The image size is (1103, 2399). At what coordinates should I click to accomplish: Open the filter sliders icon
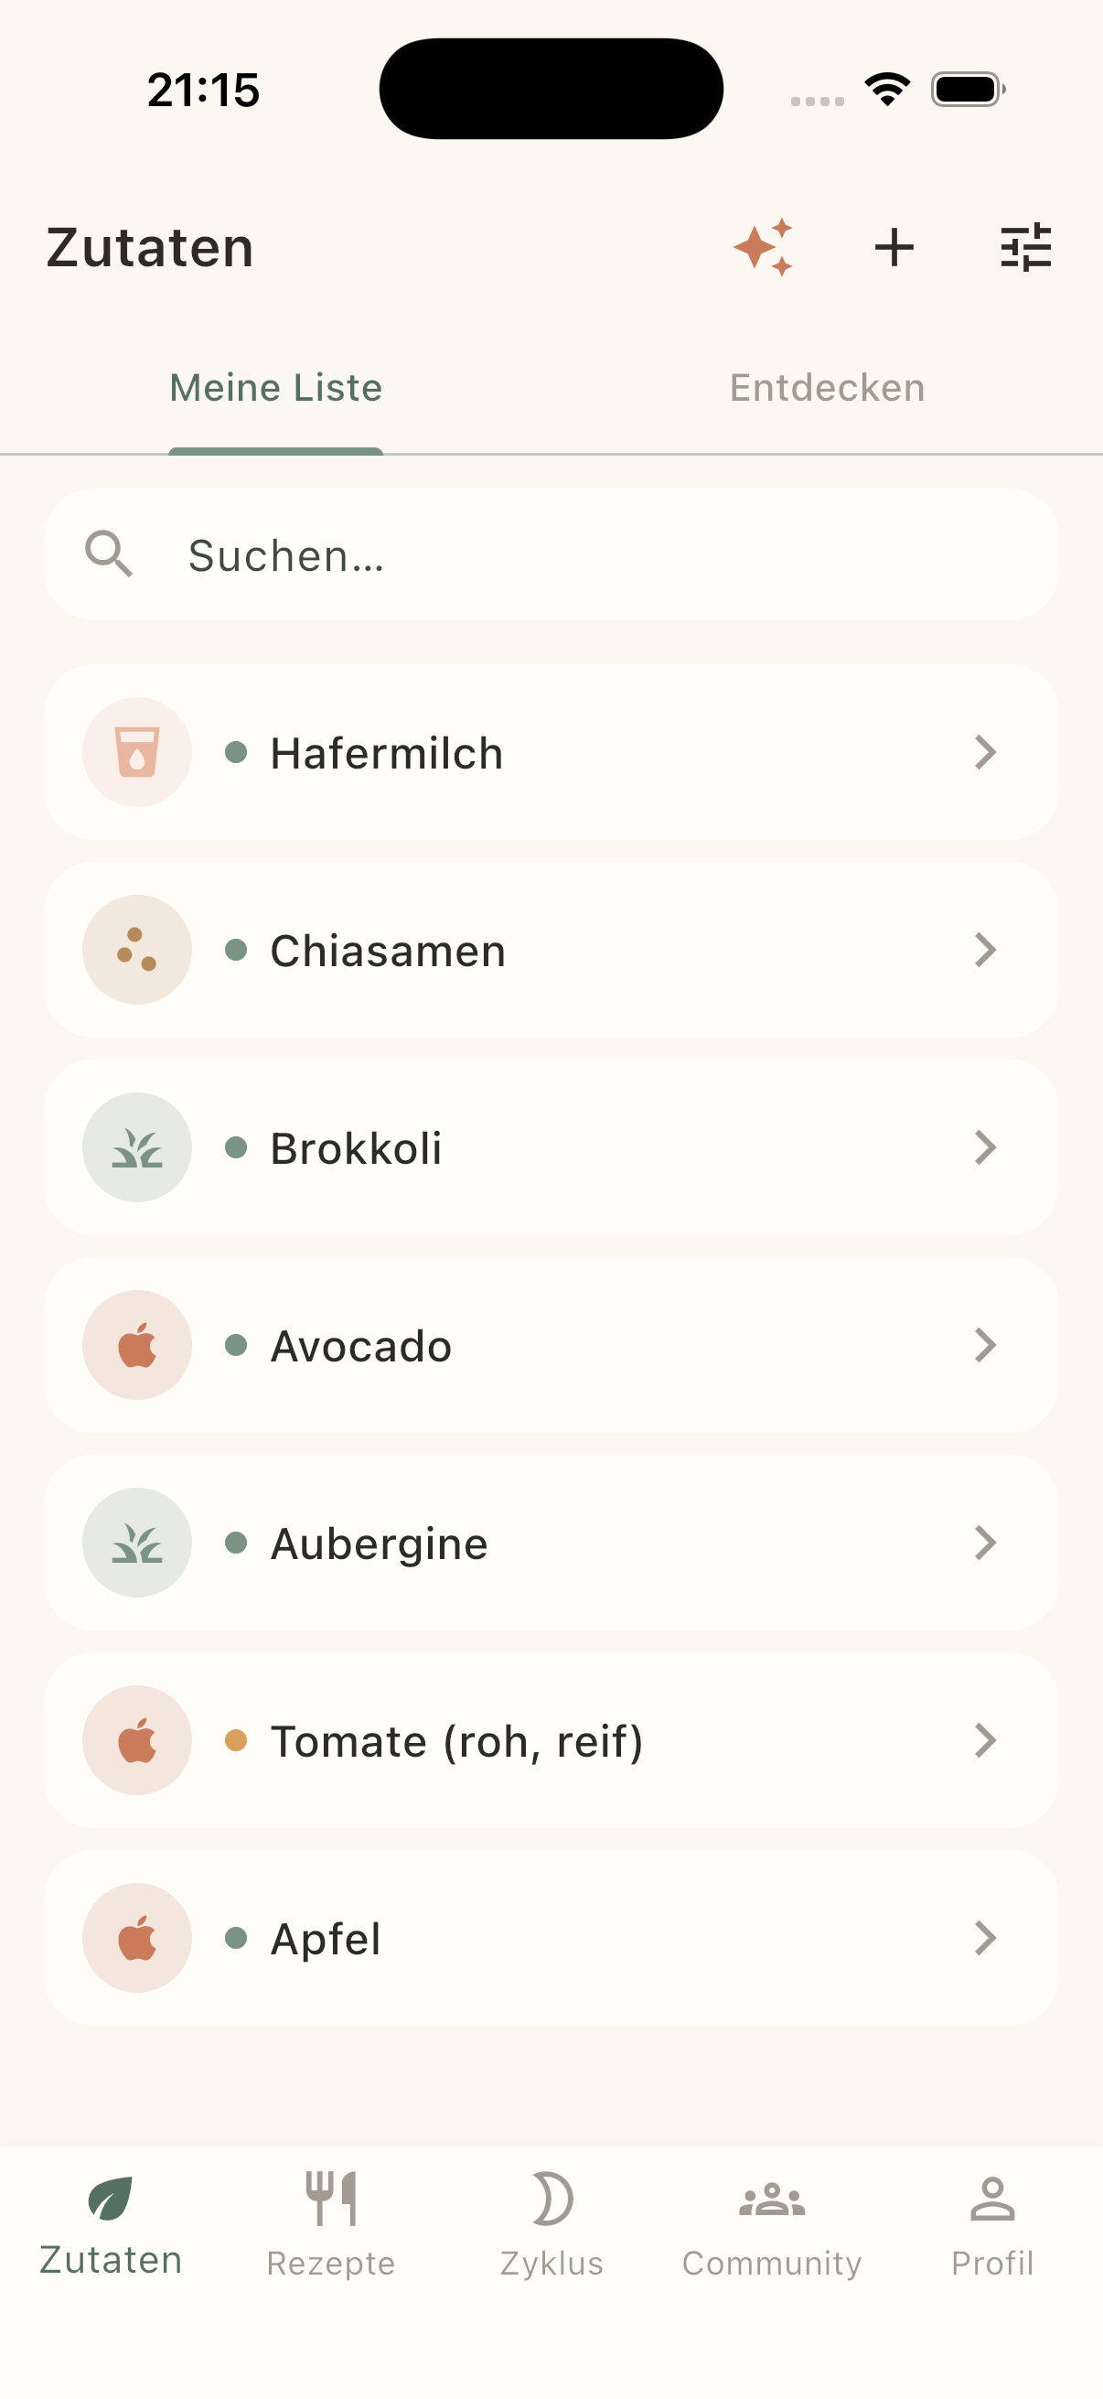click(1026, 248)
